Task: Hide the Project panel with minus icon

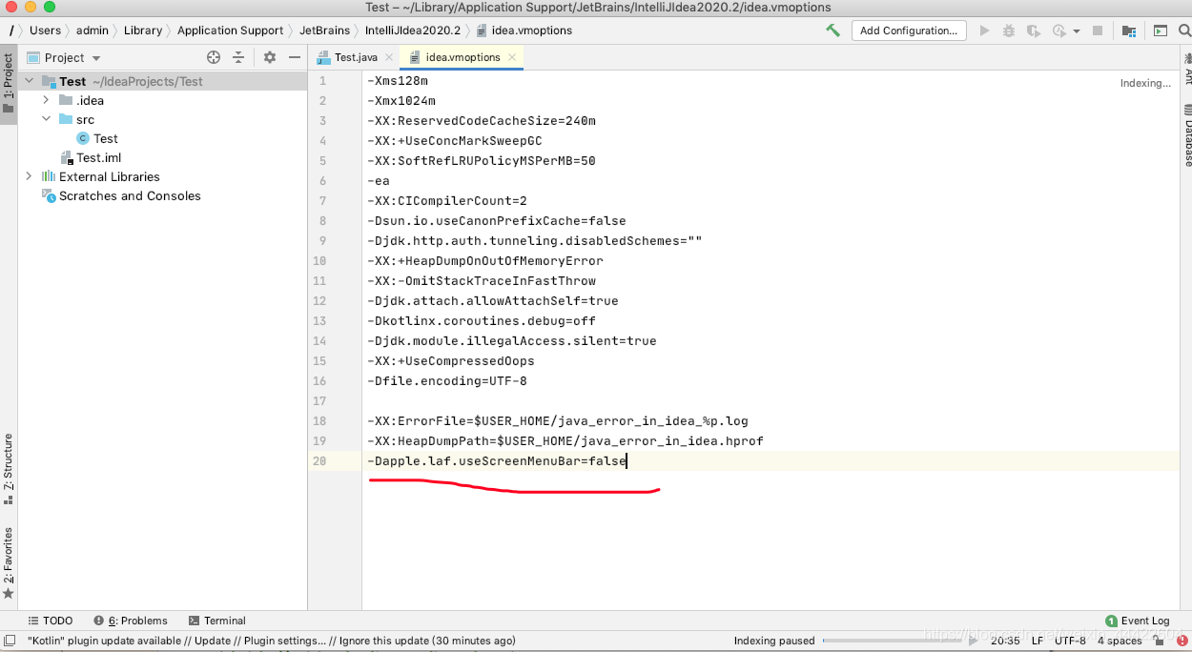Action: pyautogui.click(x=295, y=57)
